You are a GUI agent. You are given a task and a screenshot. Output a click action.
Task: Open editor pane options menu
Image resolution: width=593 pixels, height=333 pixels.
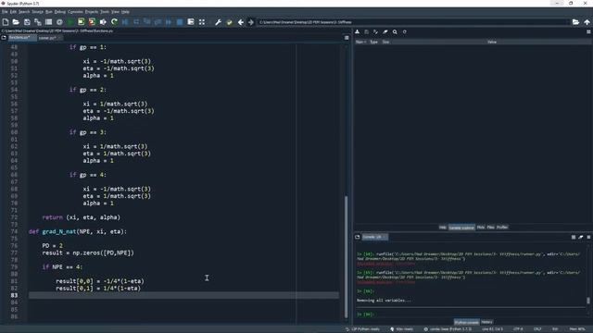pos(347,38)
